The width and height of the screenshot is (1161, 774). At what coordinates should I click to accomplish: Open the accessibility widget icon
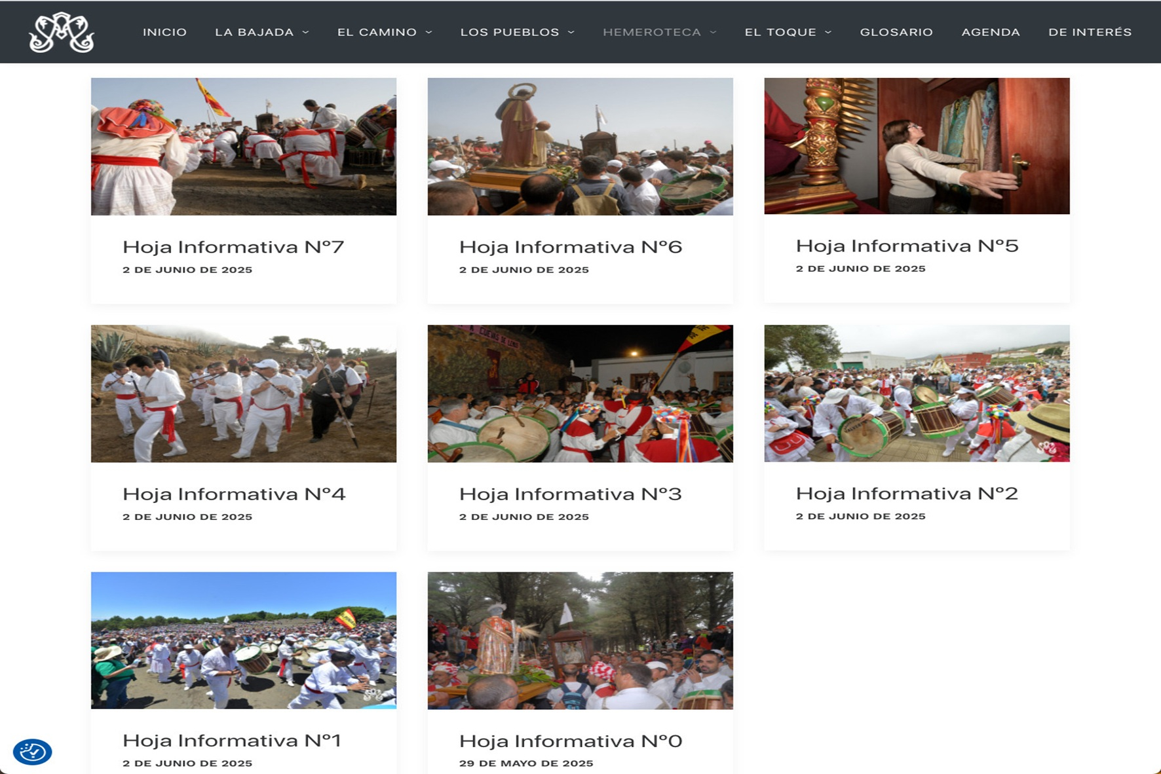coord(32,752)
